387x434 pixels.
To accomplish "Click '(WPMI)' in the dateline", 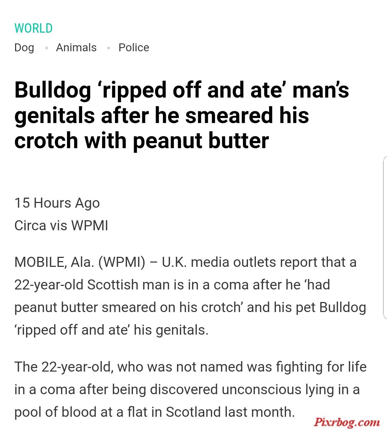I will [x=122, y=262].
